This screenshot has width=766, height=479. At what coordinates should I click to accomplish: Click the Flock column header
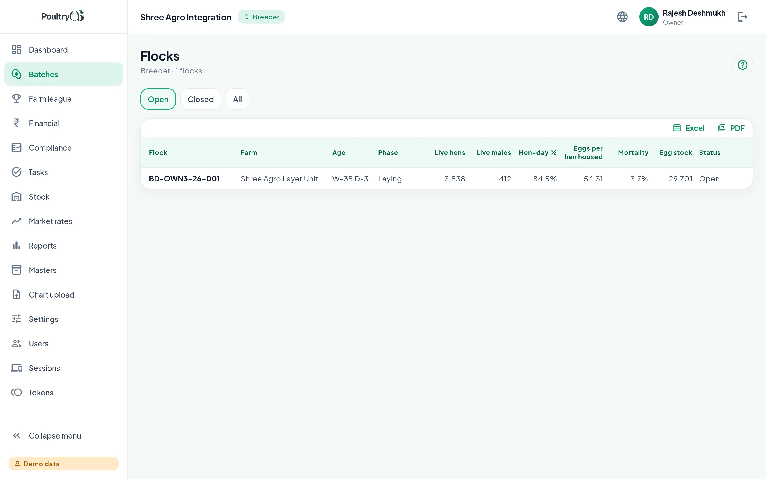click(x=158, y=152)
